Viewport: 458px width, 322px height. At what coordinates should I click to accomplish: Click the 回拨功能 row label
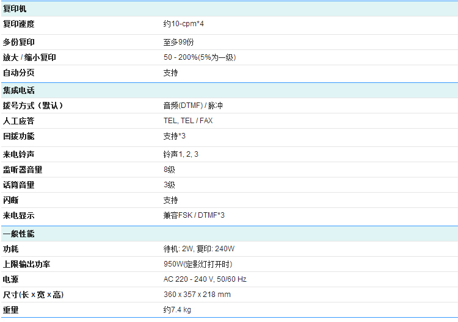click(18, 136)
